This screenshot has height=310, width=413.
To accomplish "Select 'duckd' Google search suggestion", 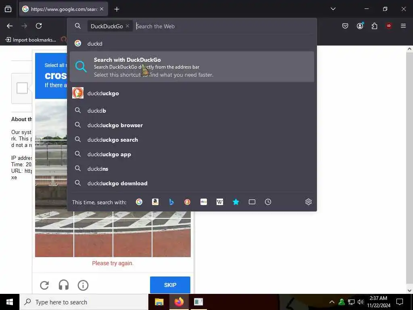I will (x=192, y=44).
